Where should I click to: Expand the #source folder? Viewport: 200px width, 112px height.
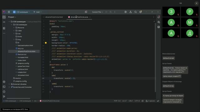tap(14, 28)
